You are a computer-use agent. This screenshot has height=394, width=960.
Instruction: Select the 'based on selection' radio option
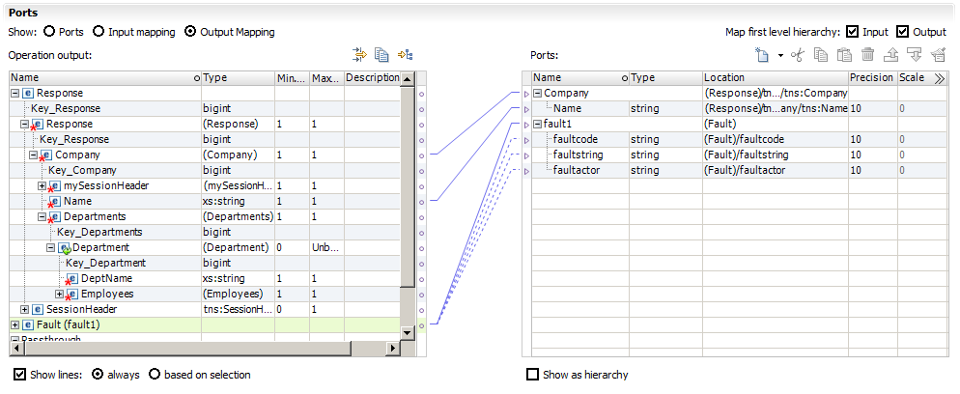155,375
